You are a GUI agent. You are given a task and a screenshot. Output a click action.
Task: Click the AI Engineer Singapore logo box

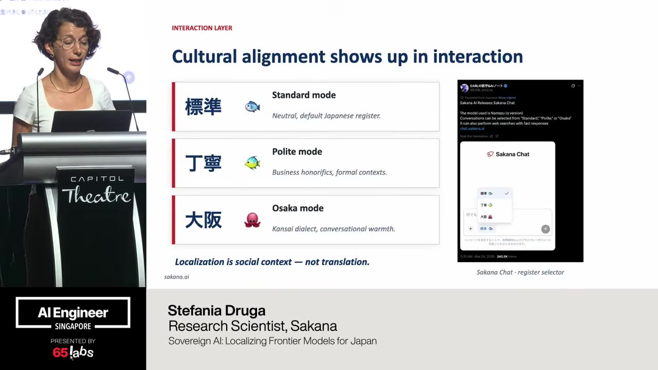(x=73, y=312)
